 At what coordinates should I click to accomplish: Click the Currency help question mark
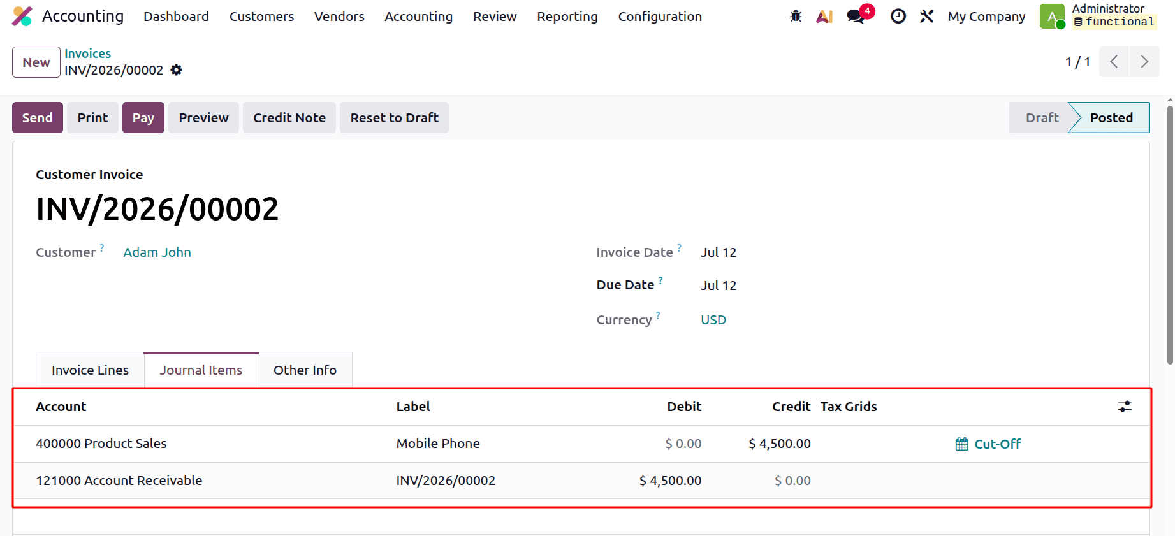point(658,315)
